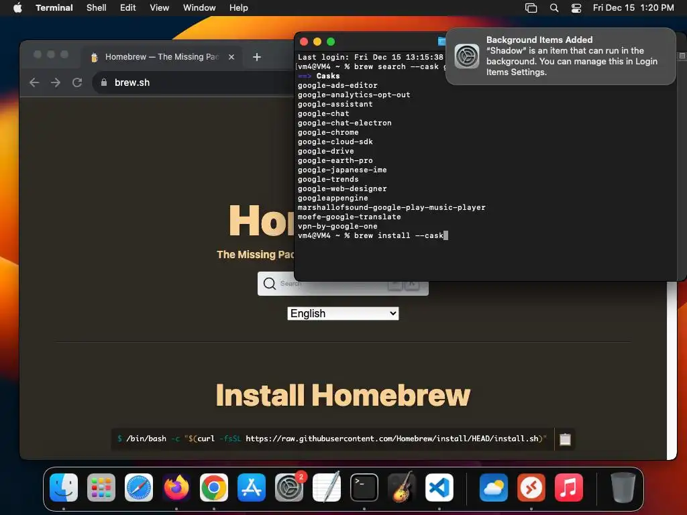Click google-japanese-ime in Terminal output

[342, 170]
